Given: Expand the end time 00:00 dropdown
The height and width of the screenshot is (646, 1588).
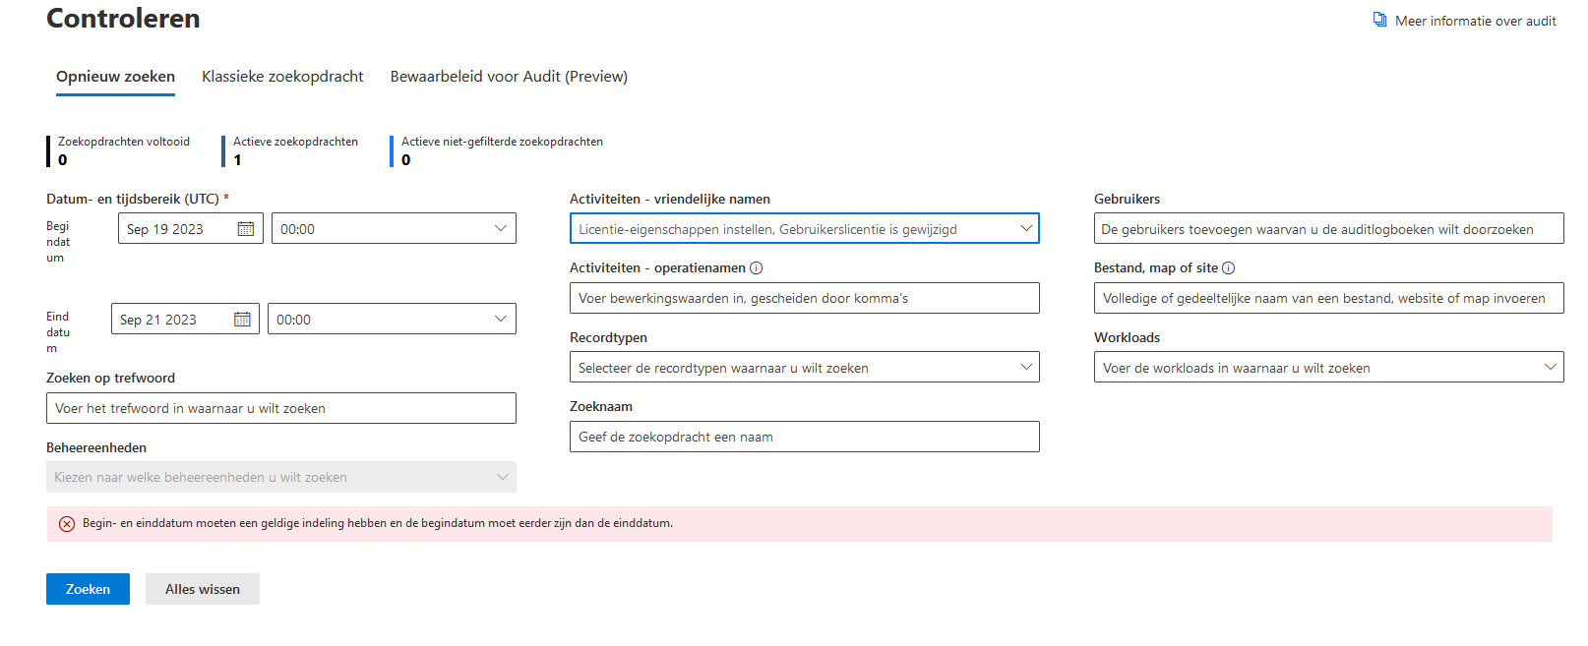Looking at the screenshot, I should click(x=392, y=319).
